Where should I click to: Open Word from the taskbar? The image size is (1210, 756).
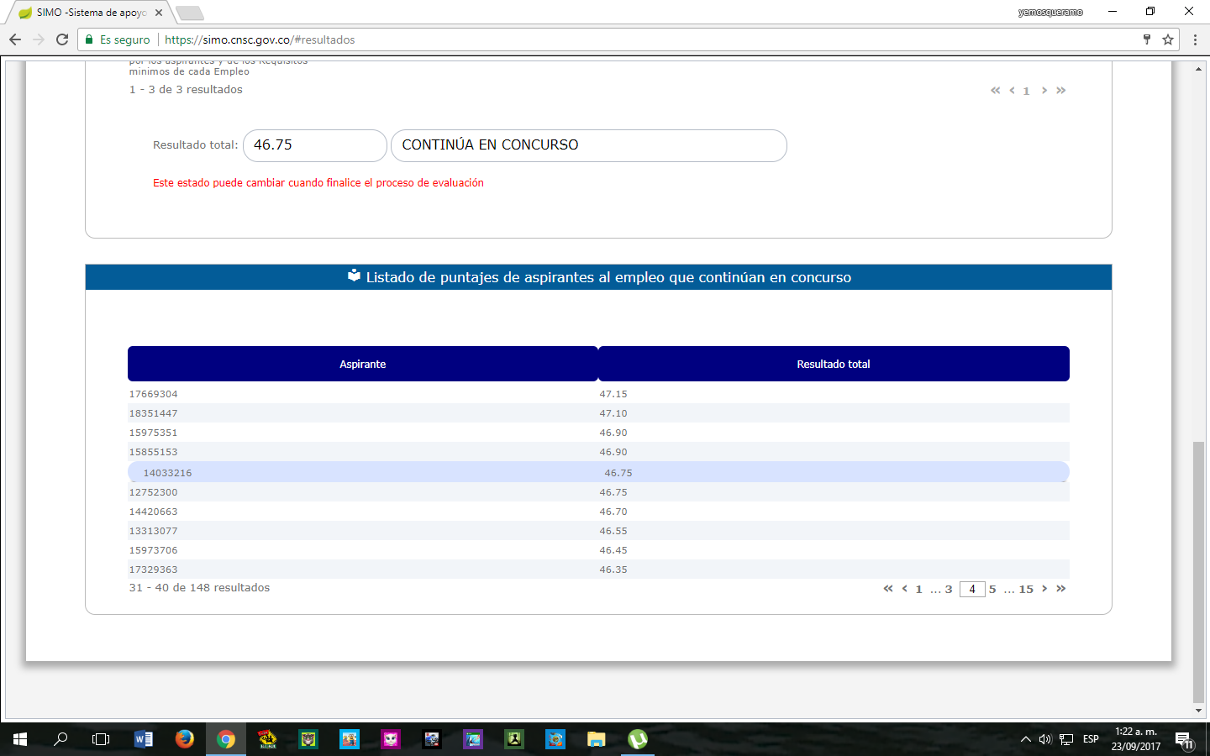[144, 739]
